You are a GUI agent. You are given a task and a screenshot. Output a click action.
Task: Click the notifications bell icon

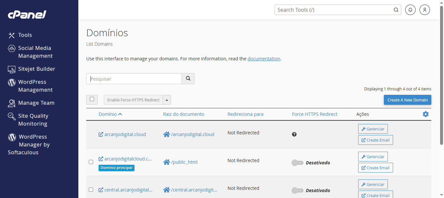pyautogui.click(x=410, y=10)
